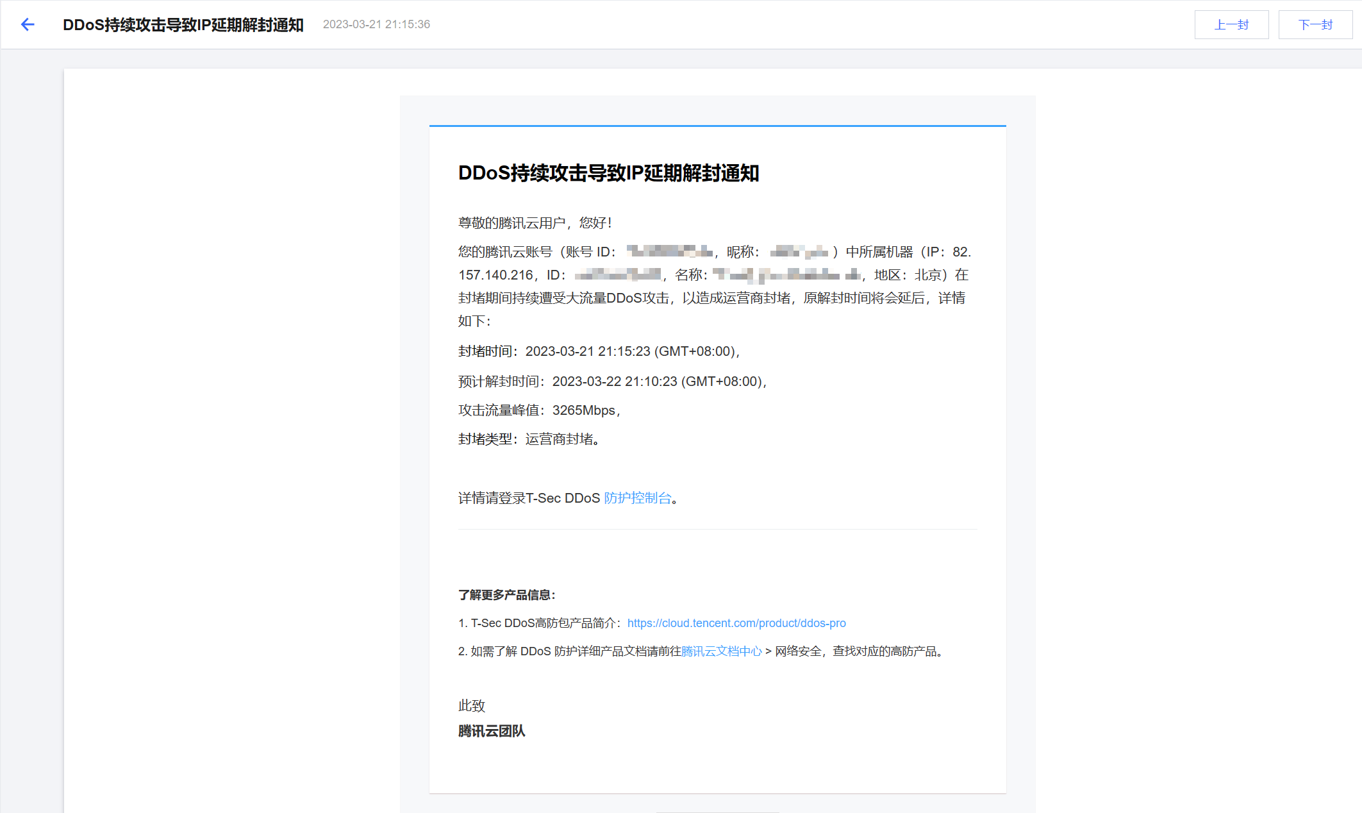Open the cloud.tencent.com/product/ddos-pro URL
Image resolution: width=1362 pixels, height=813 pixels.
[x=736, y=623]
